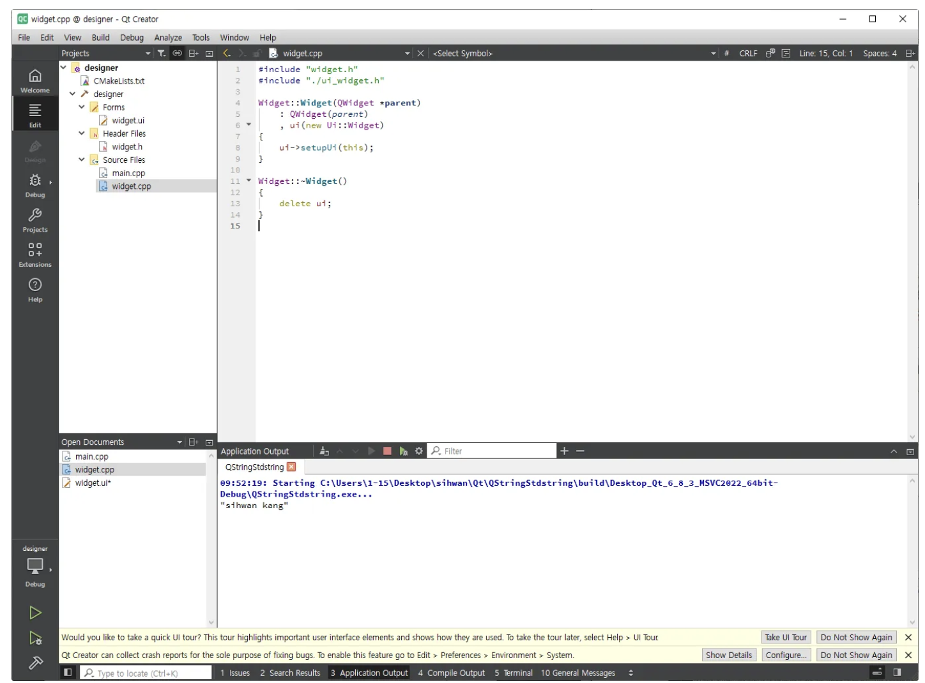This screenshot has height=683, width=925.
Task: Toggle synchronize with editor link icon
Action: tap(178, 54)
